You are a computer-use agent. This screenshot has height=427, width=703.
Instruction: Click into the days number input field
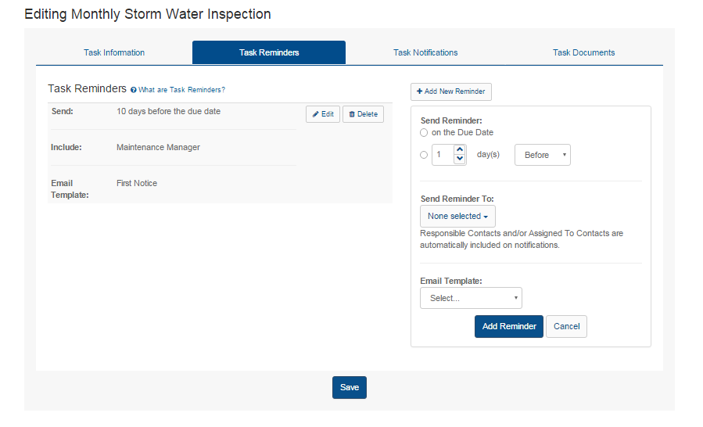point(443,155)
